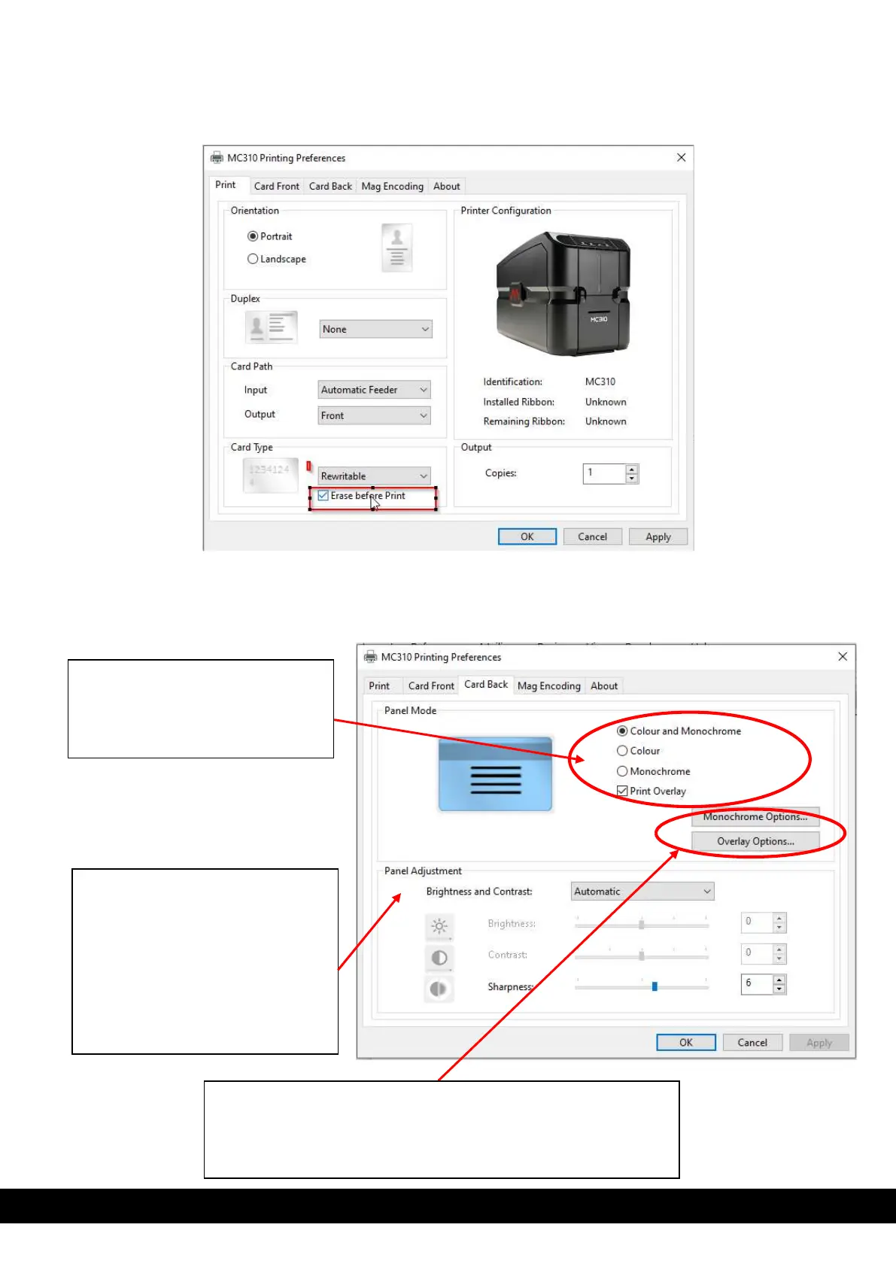896x1267 pixels.
Task: Click the Identification MC310 value
Action: click(600, 381)
